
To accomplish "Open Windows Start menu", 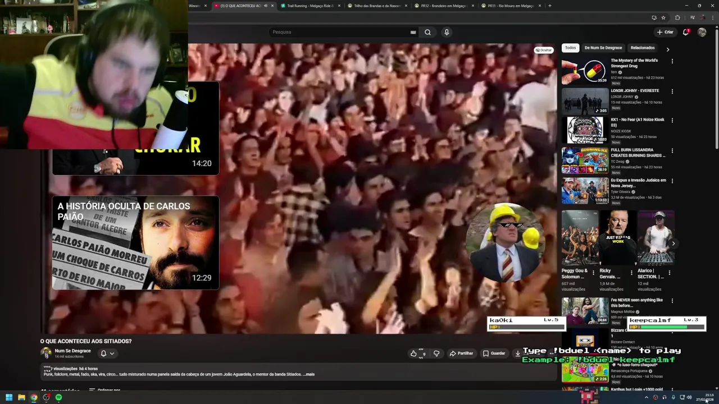I will point(9,397).
